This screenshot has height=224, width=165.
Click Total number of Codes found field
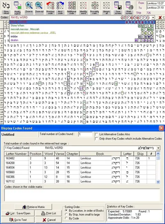pos(85,134)
